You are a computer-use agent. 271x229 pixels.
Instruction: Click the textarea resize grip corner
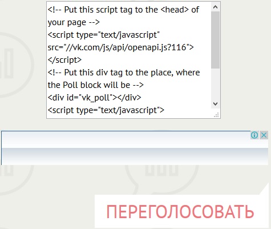click(x=216, y=115)
